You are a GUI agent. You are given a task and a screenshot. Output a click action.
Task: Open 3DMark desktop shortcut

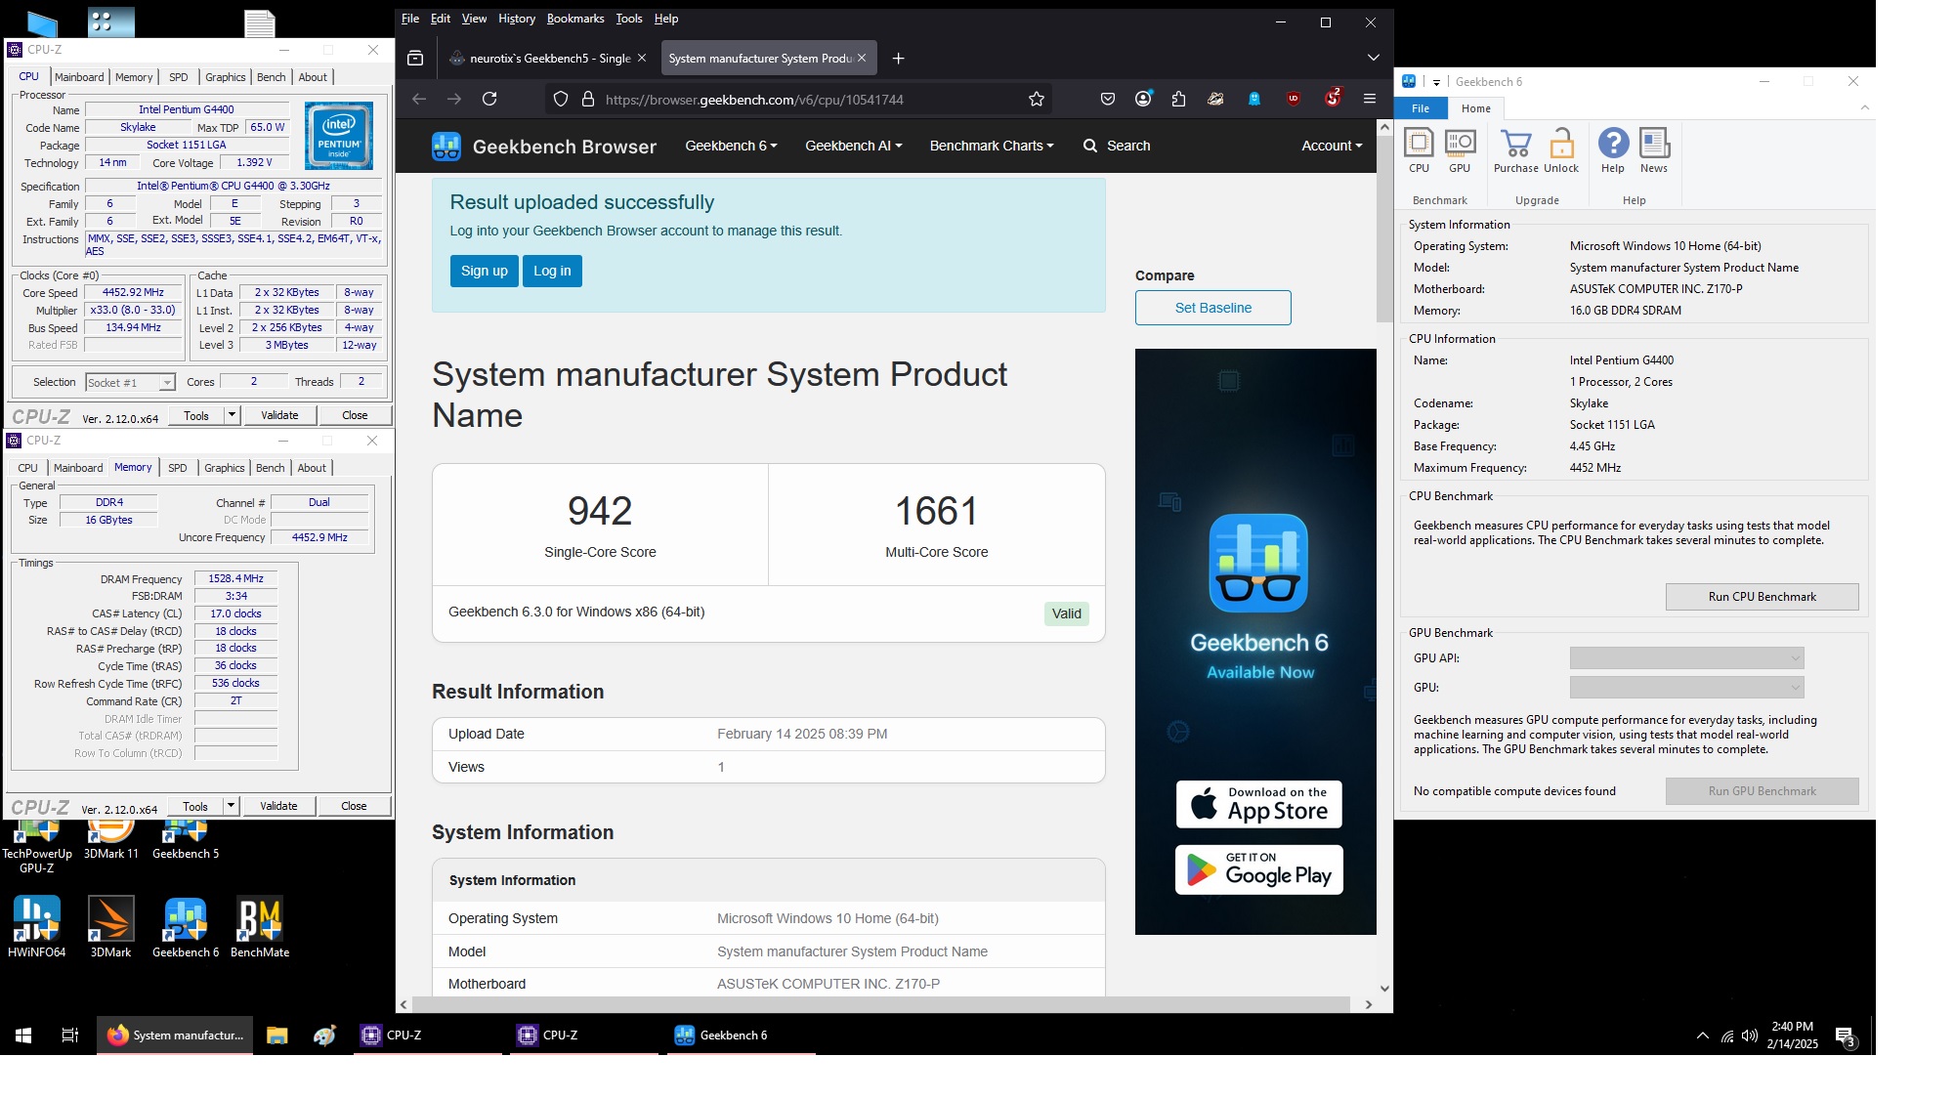pyautogui.click(x=110, y=926)
